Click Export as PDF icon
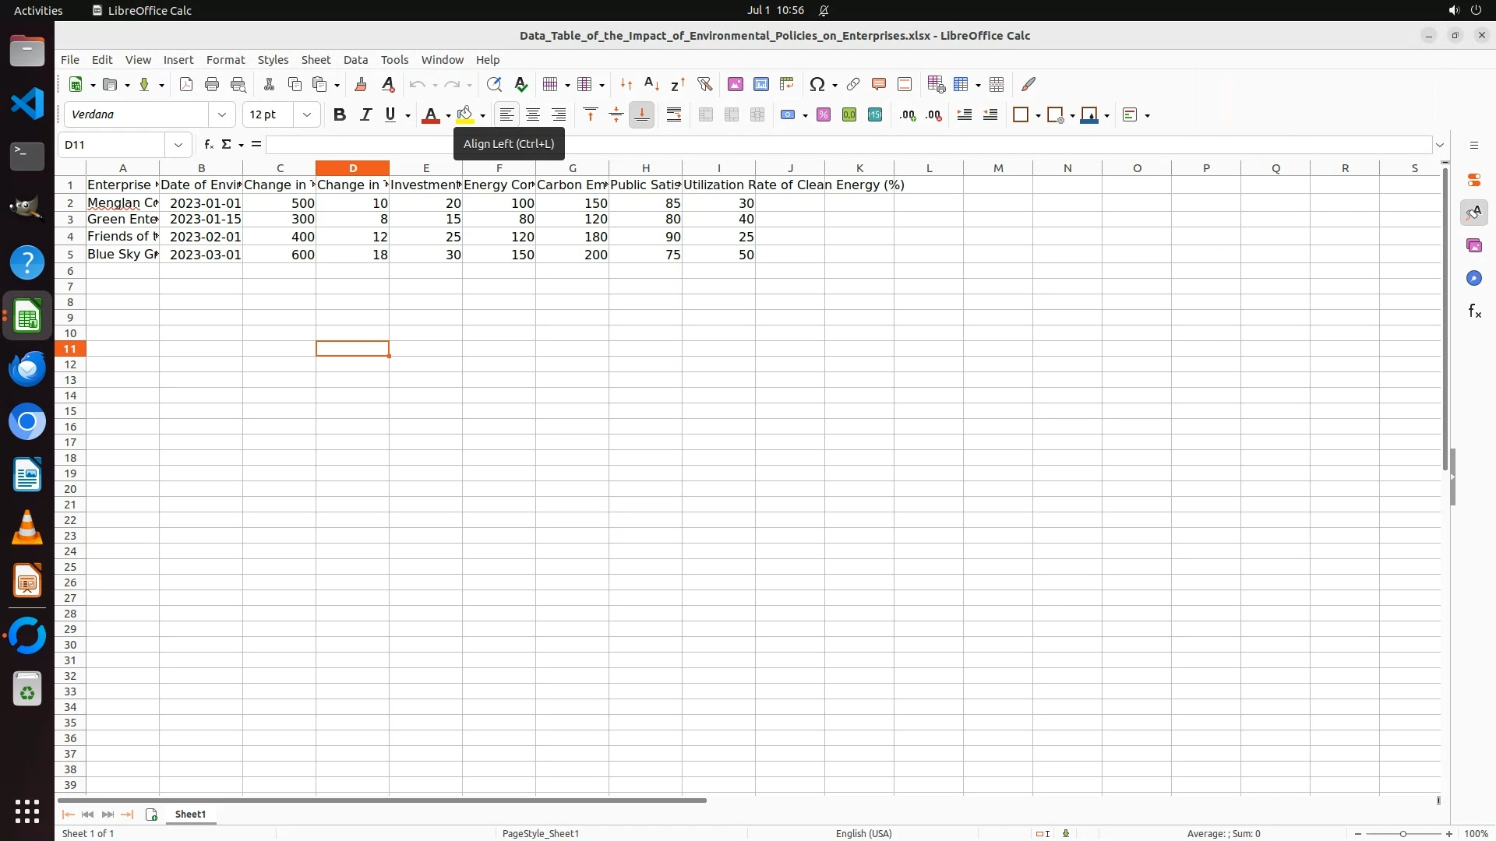Screen dimensions: 1496x841 186,85
